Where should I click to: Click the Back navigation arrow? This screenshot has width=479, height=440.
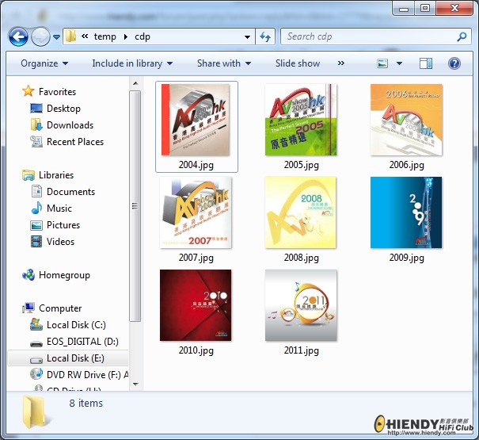pos(18,37)
